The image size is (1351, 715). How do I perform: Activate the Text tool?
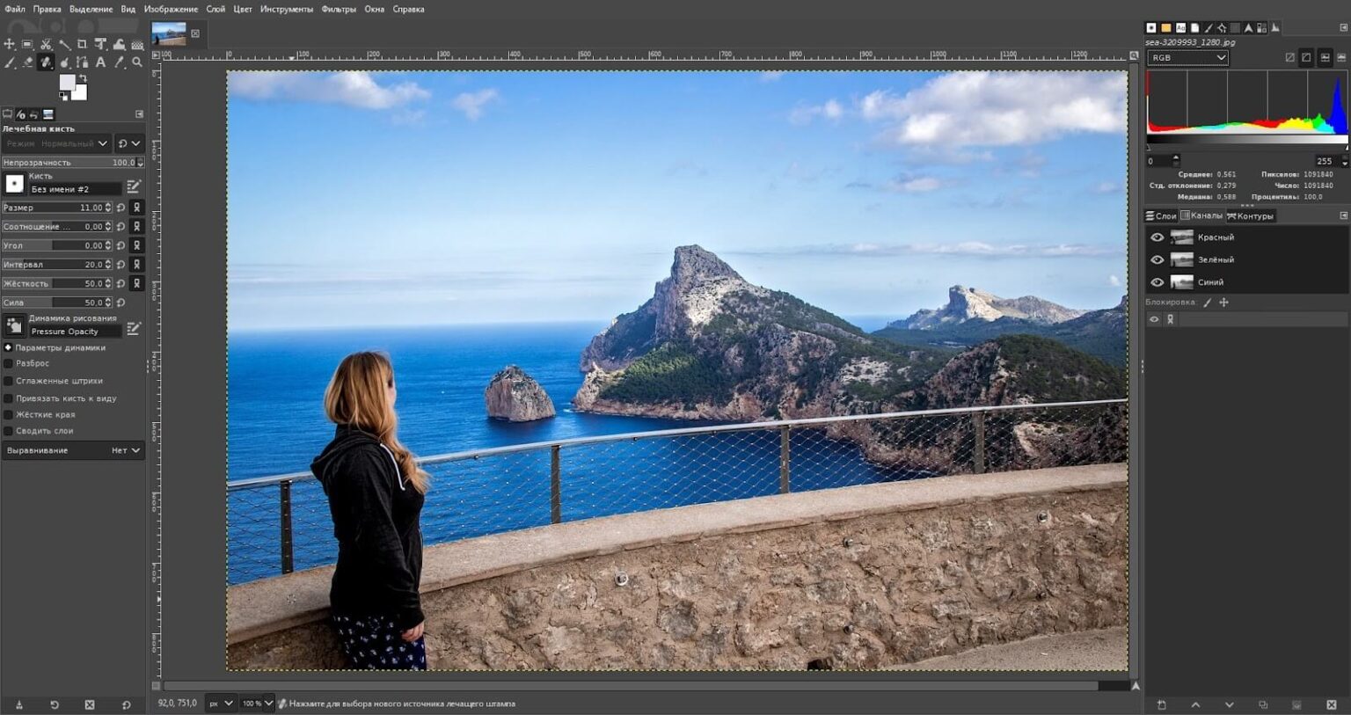click(x=100, y=62)
